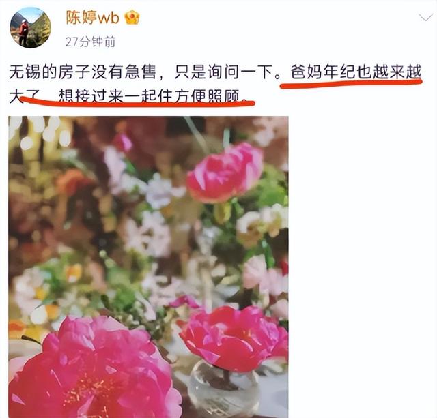This screenshot has width=437, height=418.
Task: Click the tall pink flower near the photo top
Action: pyautogui.click(x=225, y=173)
